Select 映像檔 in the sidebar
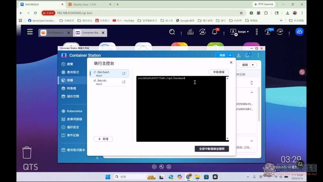This screenshot has height=182, width=323. pos(72,88)
